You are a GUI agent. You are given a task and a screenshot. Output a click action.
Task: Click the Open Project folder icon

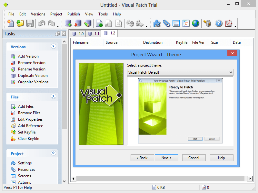(x=20, y=23)
